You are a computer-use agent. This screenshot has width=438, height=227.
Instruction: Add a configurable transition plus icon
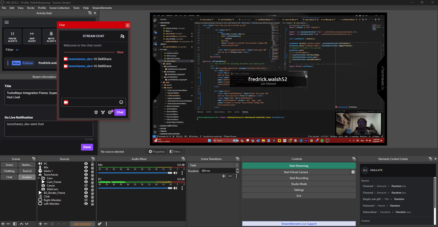click(x=224, y=176)
